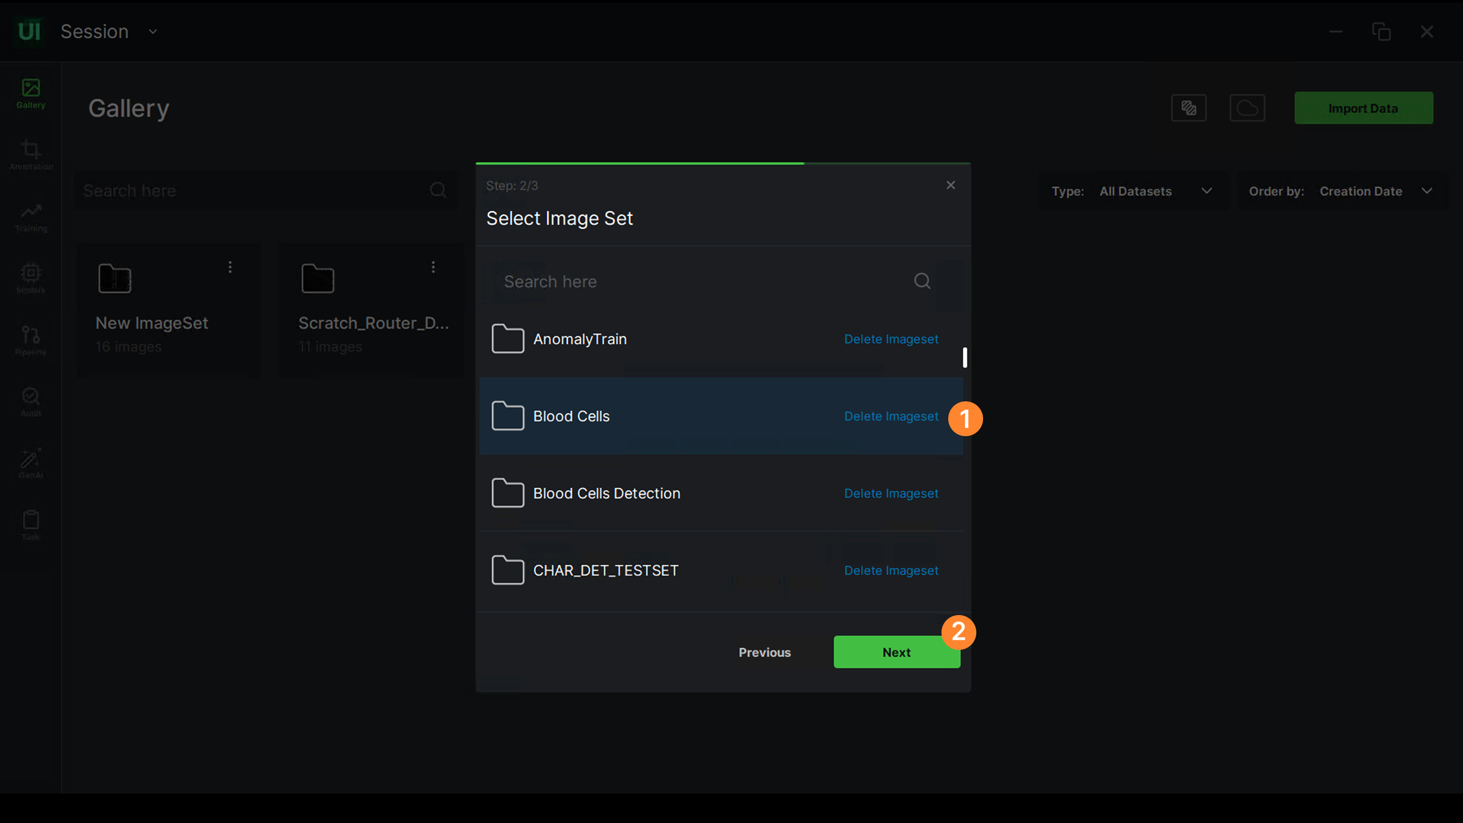Go to the Training sidebar icon

coord(30,216)
